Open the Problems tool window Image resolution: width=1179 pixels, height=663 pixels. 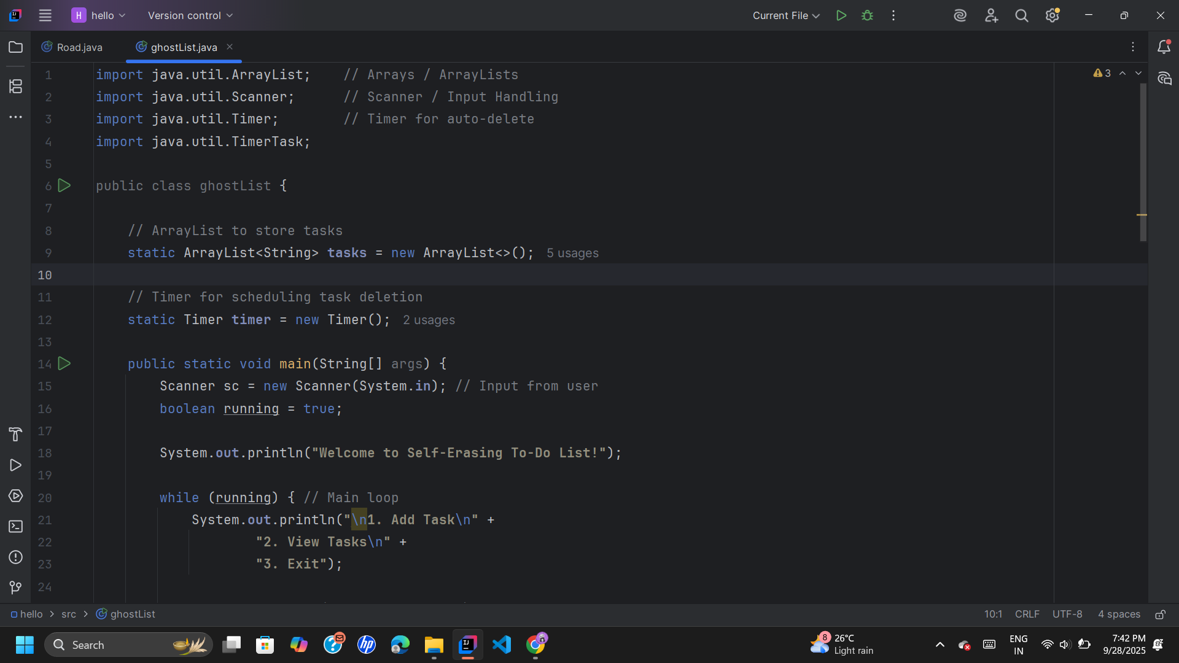point(16,557)
